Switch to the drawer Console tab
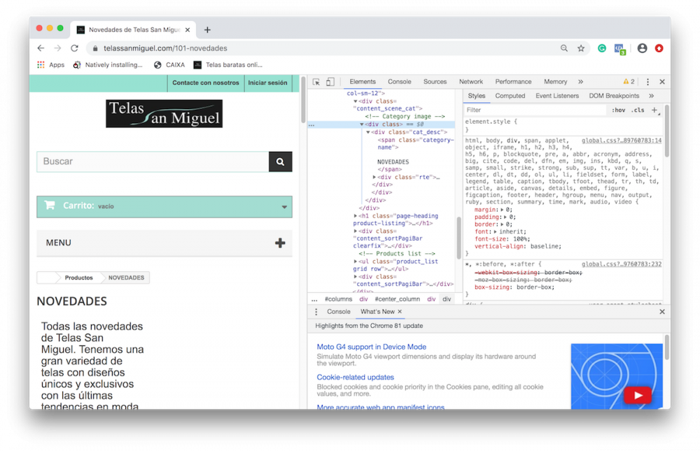 point(338,312)
